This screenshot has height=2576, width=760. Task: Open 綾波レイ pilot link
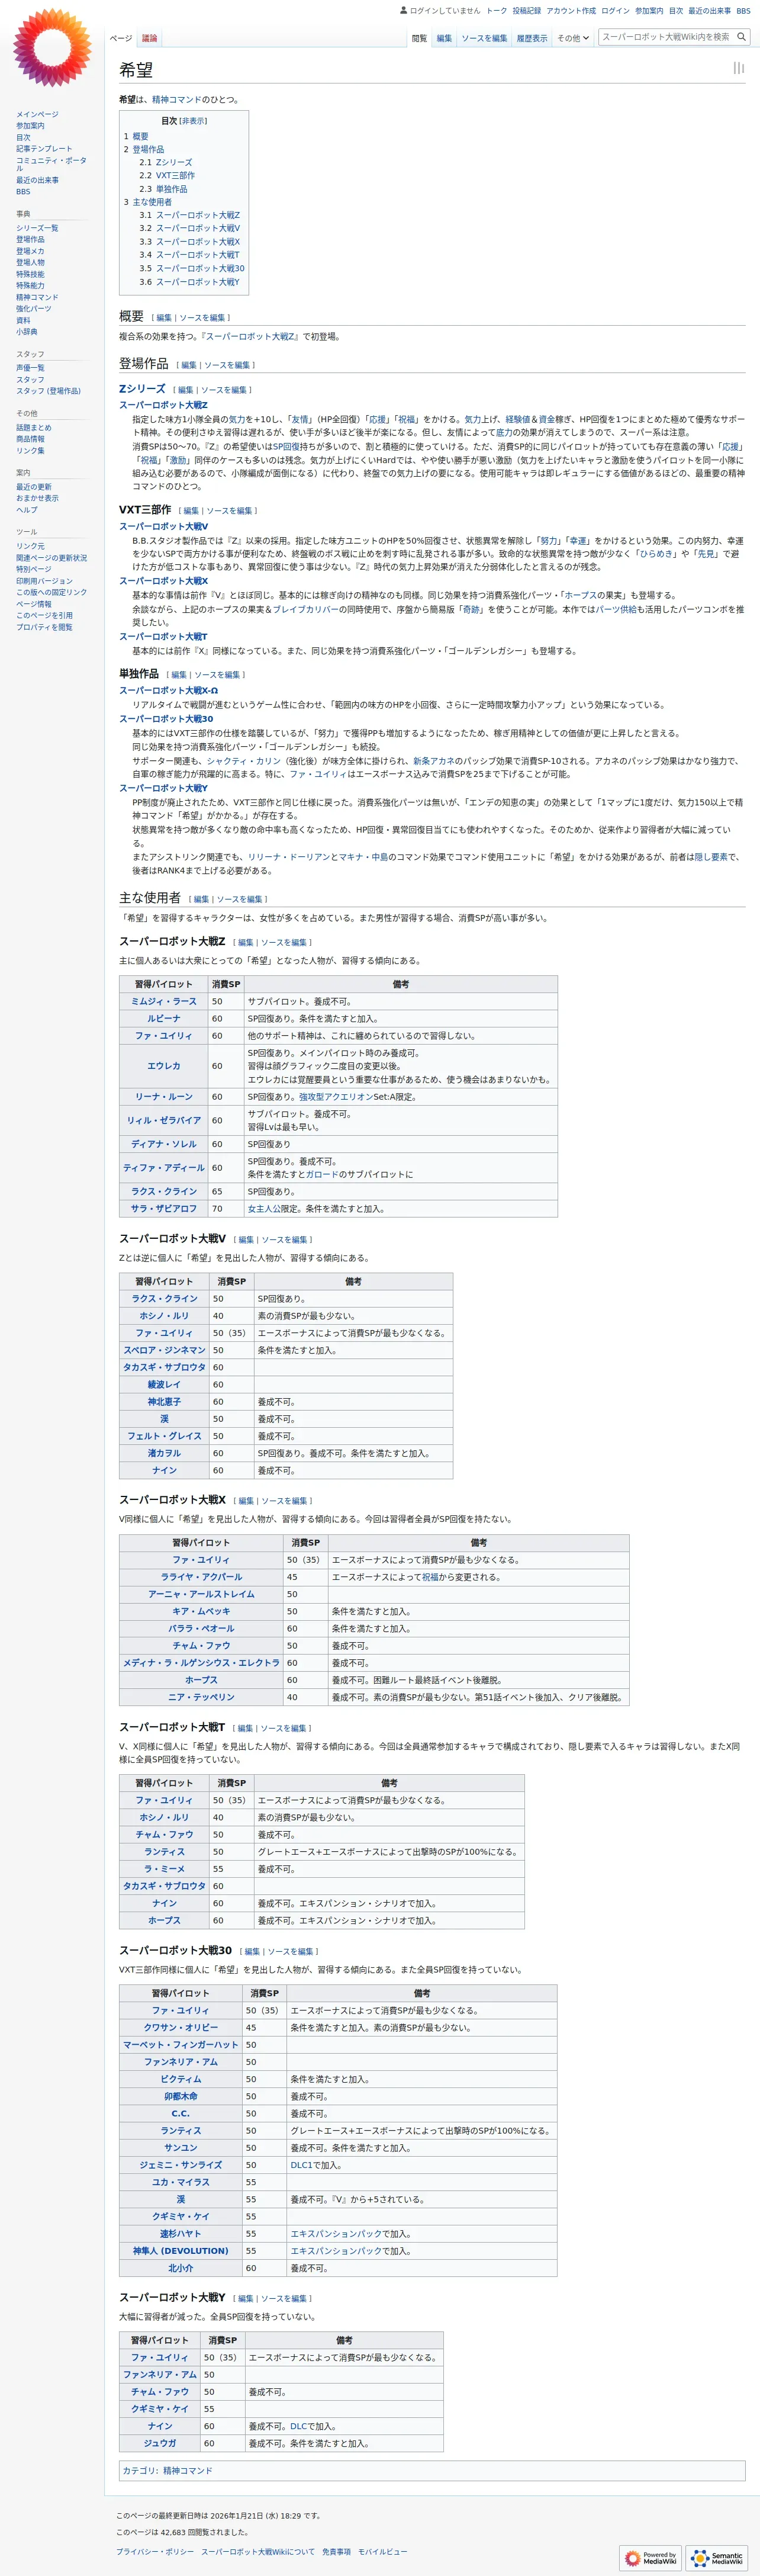pos(164,1385)
